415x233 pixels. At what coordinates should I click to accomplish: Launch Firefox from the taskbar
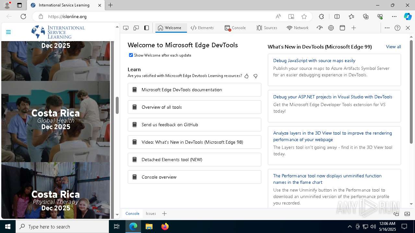(x=165, y=227)
